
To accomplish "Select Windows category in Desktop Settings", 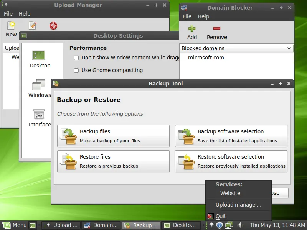I will [x=40, y=88].
